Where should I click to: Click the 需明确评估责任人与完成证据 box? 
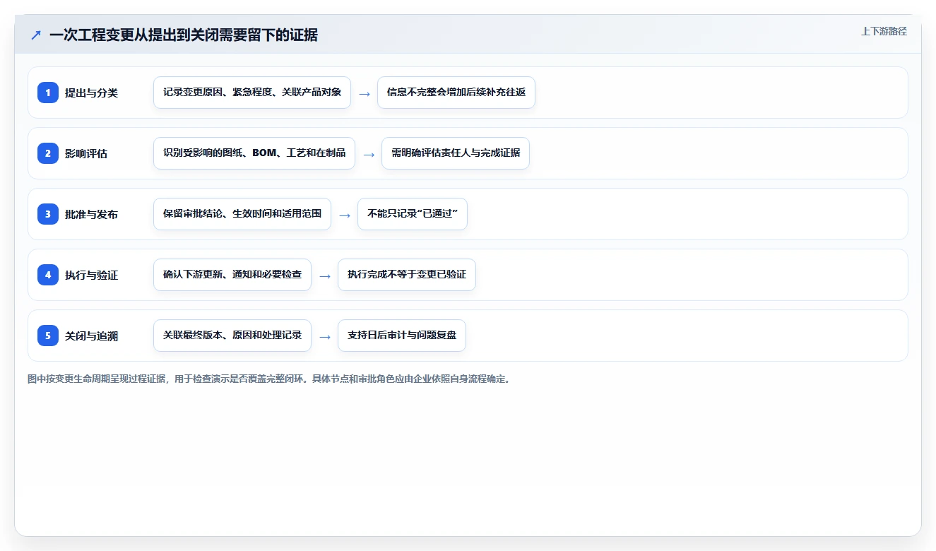(x=456, y=153)
